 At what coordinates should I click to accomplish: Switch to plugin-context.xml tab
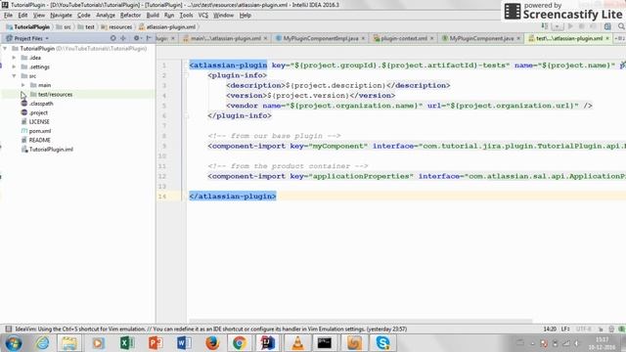click(403, 38)
